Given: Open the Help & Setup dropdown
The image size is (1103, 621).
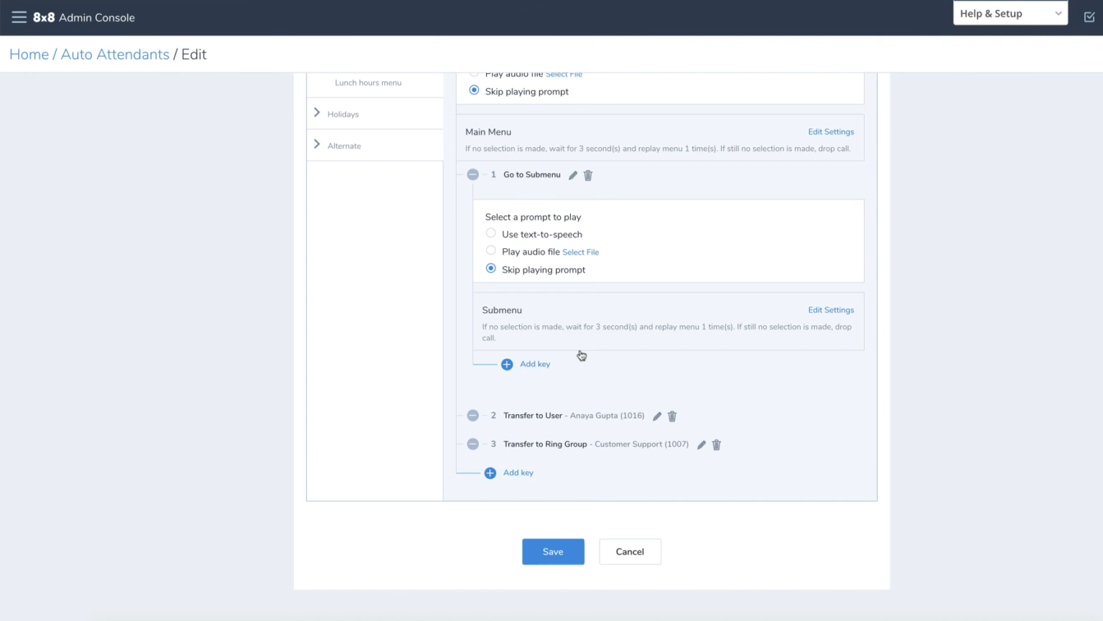Looking at the screenshot, I should [x=1010, y=14].
